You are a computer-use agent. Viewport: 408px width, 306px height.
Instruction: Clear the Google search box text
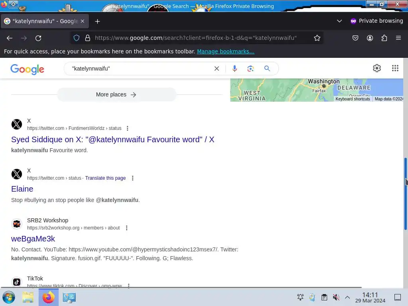[x=216, y=69]
